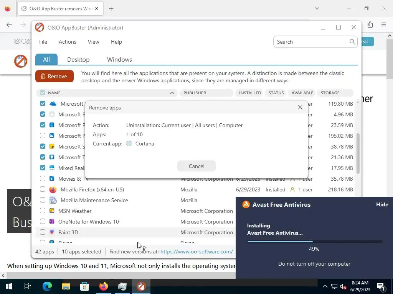
Task: Uncheck the 4.96 MB Microsoft row checkbox
Action: click(43, 114)
